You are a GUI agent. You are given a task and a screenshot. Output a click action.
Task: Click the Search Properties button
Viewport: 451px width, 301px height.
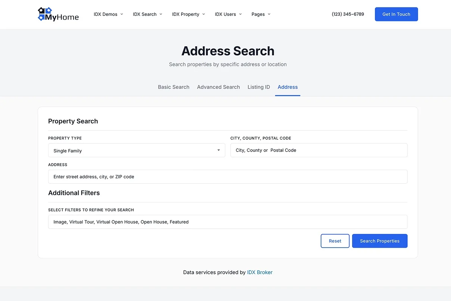click(380, 241)
